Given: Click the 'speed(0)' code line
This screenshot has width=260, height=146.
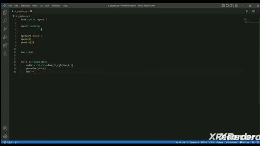Looking at the screenshot, I should coord(26,39).
